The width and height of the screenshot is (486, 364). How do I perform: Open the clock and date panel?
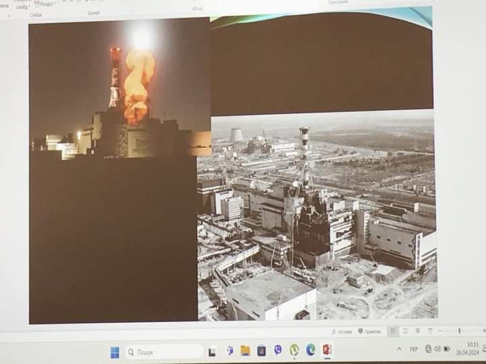473,348
